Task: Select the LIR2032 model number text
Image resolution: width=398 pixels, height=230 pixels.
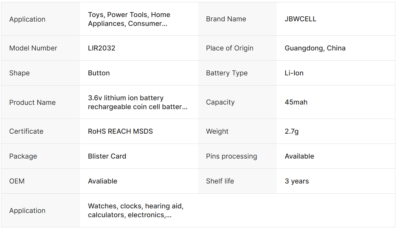Action: 102,48
